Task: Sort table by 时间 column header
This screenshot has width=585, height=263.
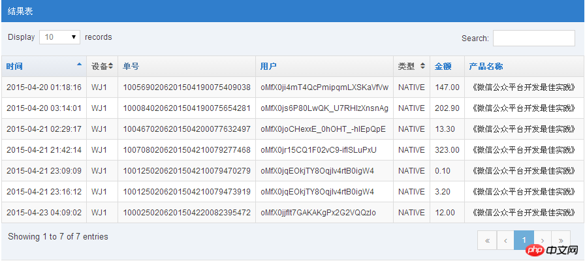Action: coord(44,67)
